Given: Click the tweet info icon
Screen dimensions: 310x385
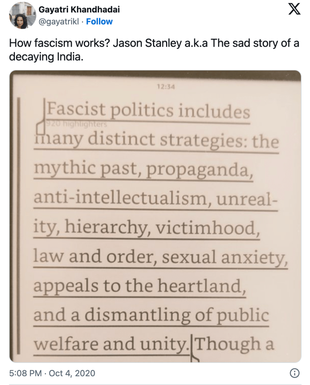Looking at the screenshot, I should (295, 373).
